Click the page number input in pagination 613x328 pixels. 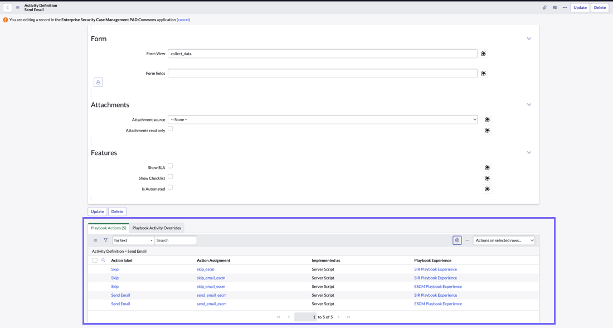[x=305, y=317]
